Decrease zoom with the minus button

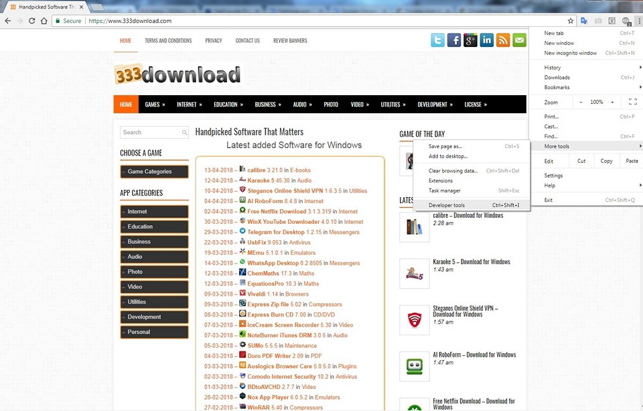click(x=581, y=102)
